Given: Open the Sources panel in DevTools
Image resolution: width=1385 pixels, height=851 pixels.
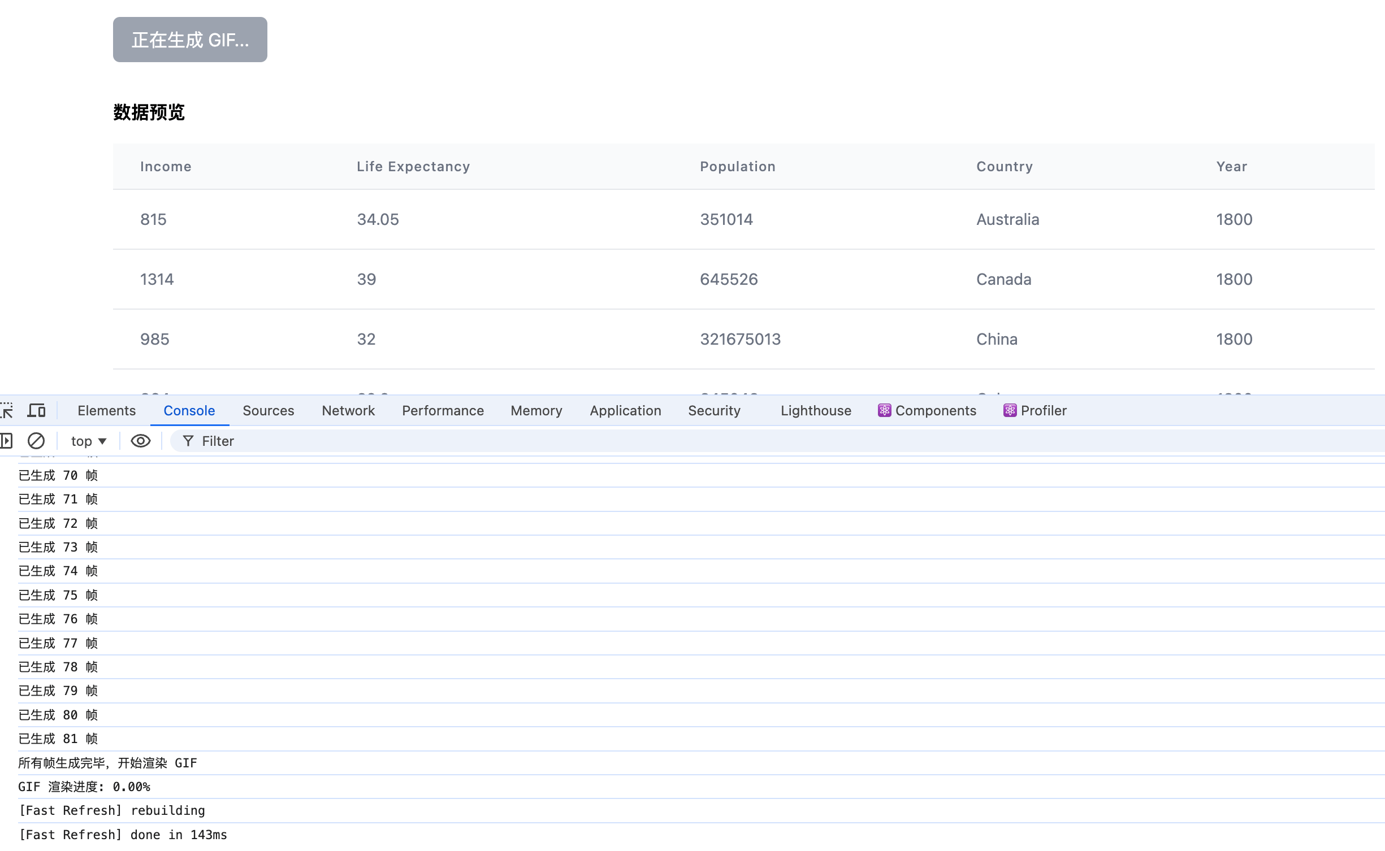Looking at the screenshot, I should pyautogui.click(x=268, y=410).
